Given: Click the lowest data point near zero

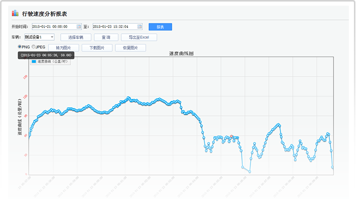Looking at the screenshot, I should (x=250, y=171).
